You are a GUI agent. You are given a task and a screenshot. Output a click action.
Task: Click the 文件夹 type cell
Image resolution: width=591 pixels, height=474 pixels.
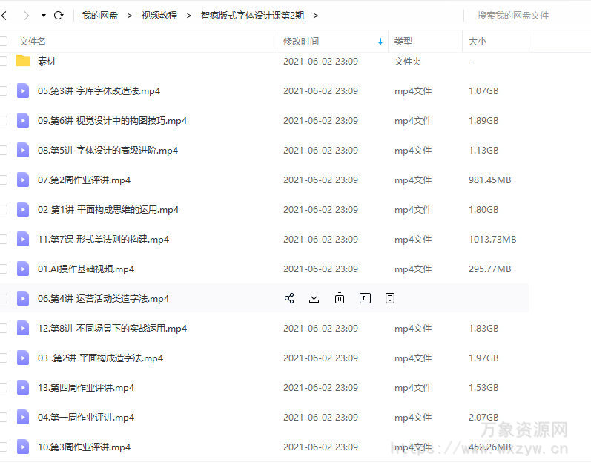click(x=407, y=61)
